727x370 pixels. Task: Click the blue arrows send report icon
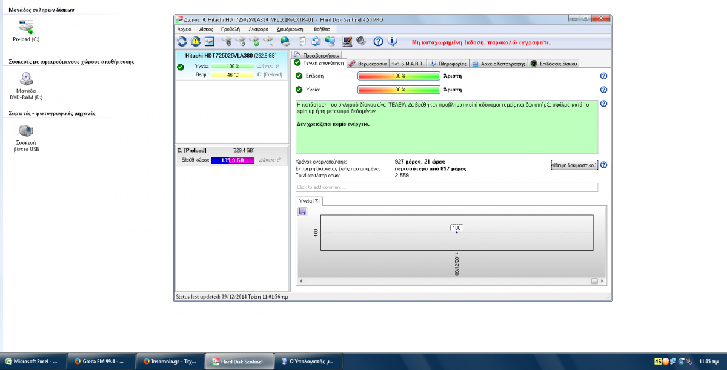tap(316, 42)
